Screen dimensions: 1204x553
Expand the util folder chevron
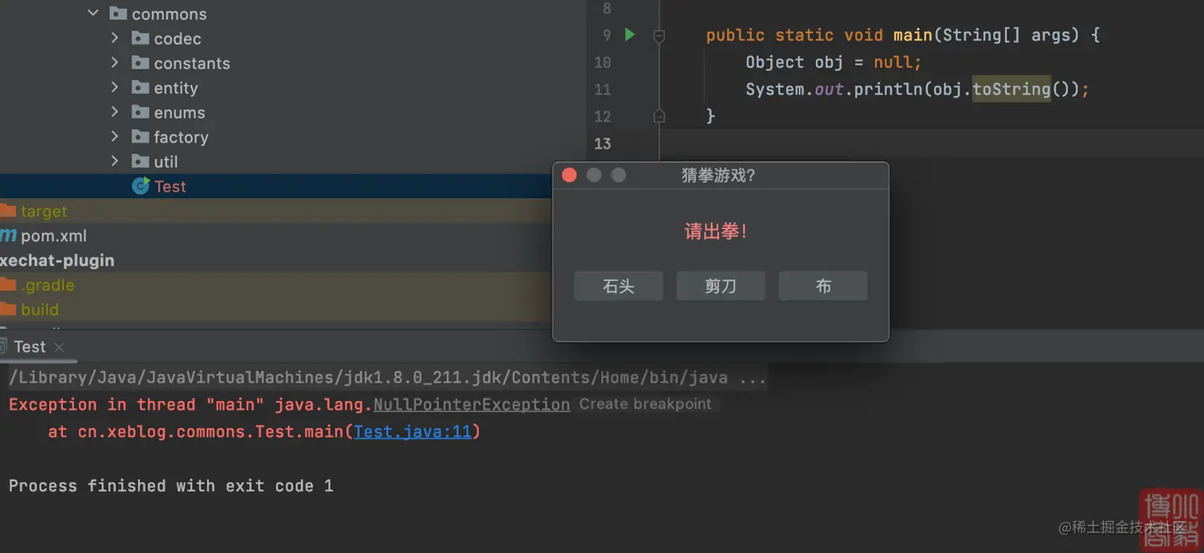(x=115, y=162)
